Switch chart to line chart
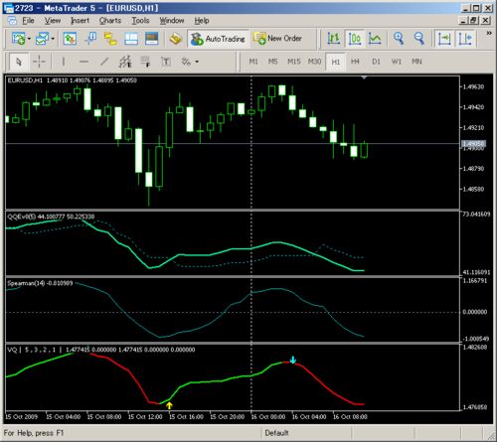Viewport: 497px width, 442px height. pos(375,39)
